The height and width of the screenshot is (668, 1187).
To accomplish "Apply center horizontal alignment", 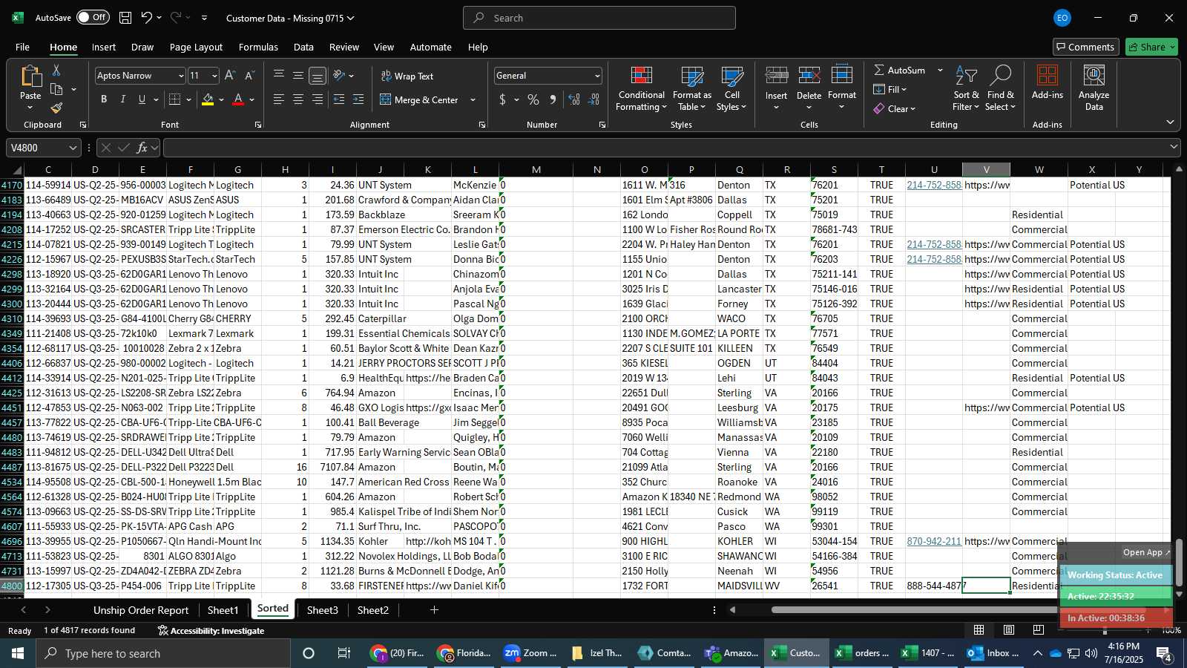I will click(x=298, y=99).
